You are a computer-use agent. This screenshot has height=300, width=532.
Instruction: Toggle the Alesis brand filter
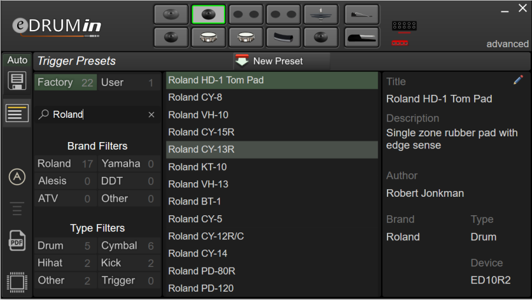66,181
